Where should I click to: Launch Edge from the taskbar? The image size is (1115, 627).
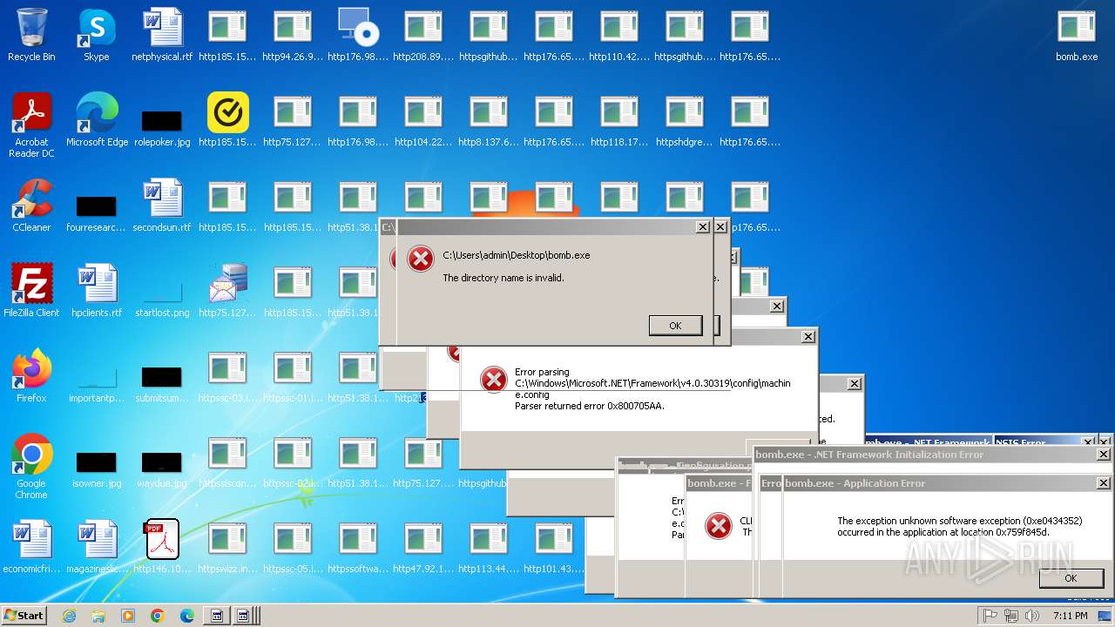coord(187,616)
